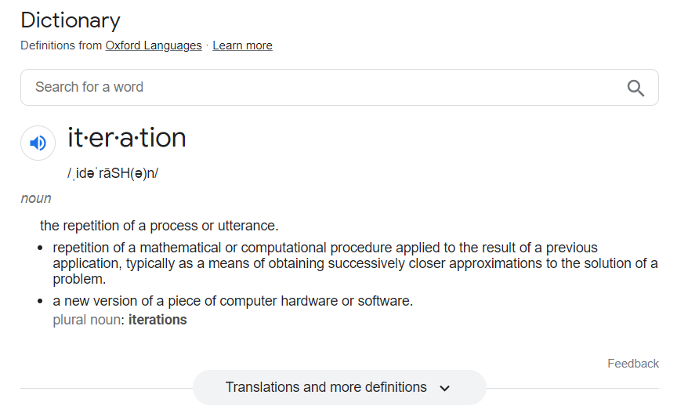
Task: Click the Dictionary heading
Action: (x=71, y=20)
